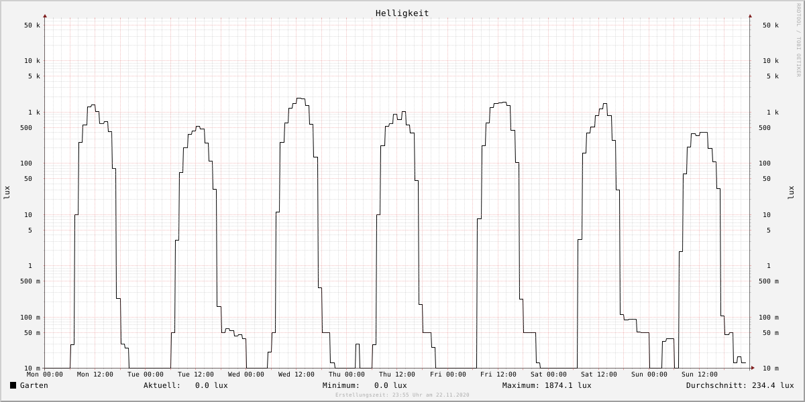Click the 'lux' unit label on the right axis
The width and height of the screenshot is (805, 402).
[x=792, y=193]
